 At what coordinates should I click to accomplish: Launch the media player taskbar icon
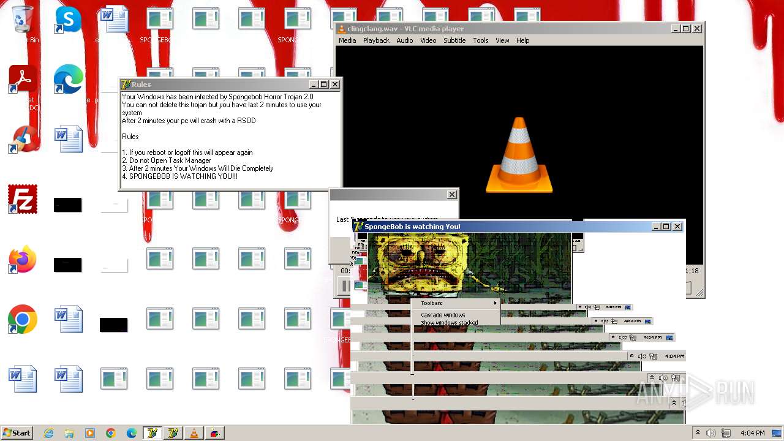pos(90,433)
